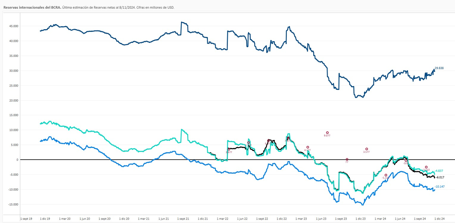Select the 3.477 circle marker
The height and width of the screenshot is (223, 455).
(229, 149)
